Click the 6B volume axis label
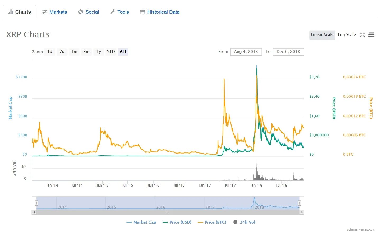 tap(24, 166)
